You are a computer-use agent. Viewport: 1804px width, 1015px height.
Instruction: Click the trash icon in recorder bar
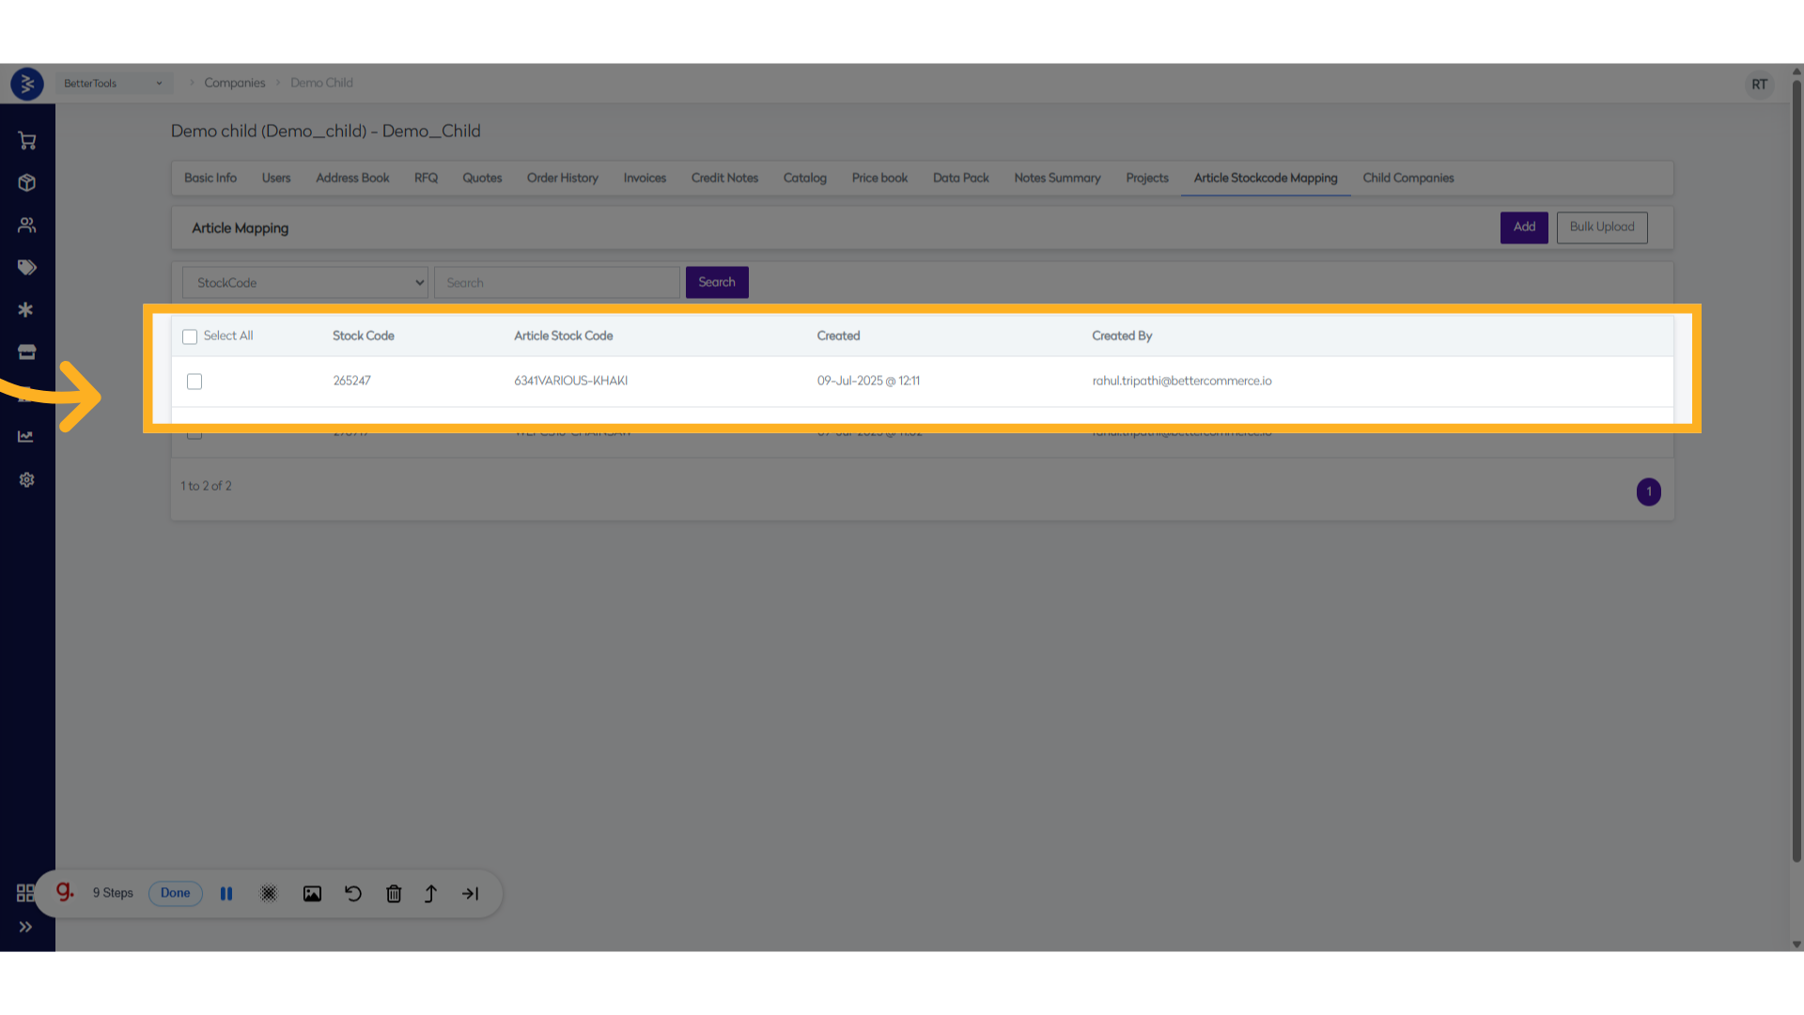point(394,894)
